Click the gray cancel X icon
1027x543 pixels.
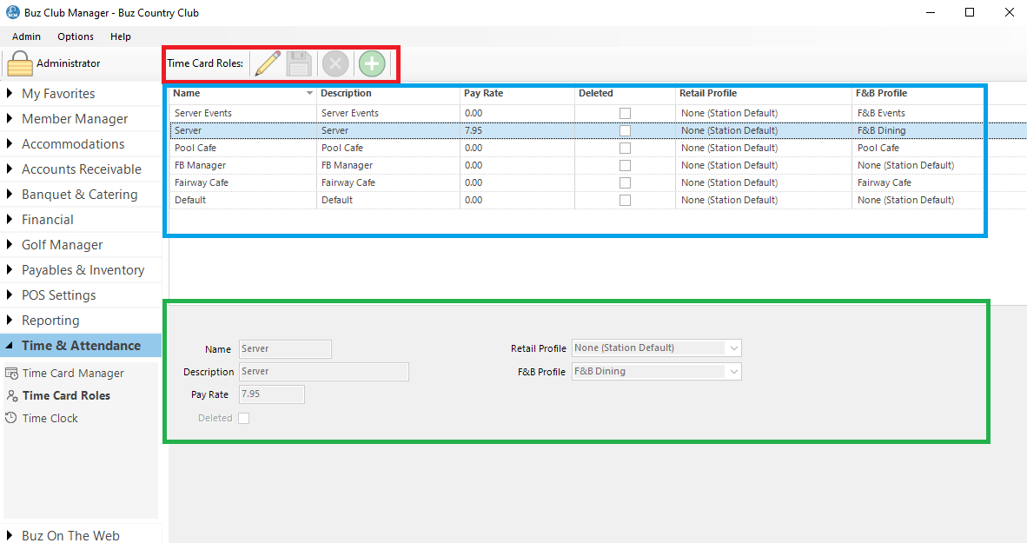click(x=335, y=63)
